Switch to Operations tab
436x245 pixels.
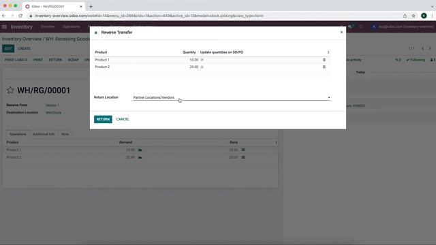pyautogui.click(x=18, y=134)
